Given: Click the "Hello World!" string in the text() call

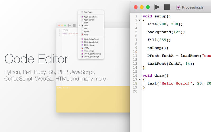Looking at the screenshot, I should (176, 83).
